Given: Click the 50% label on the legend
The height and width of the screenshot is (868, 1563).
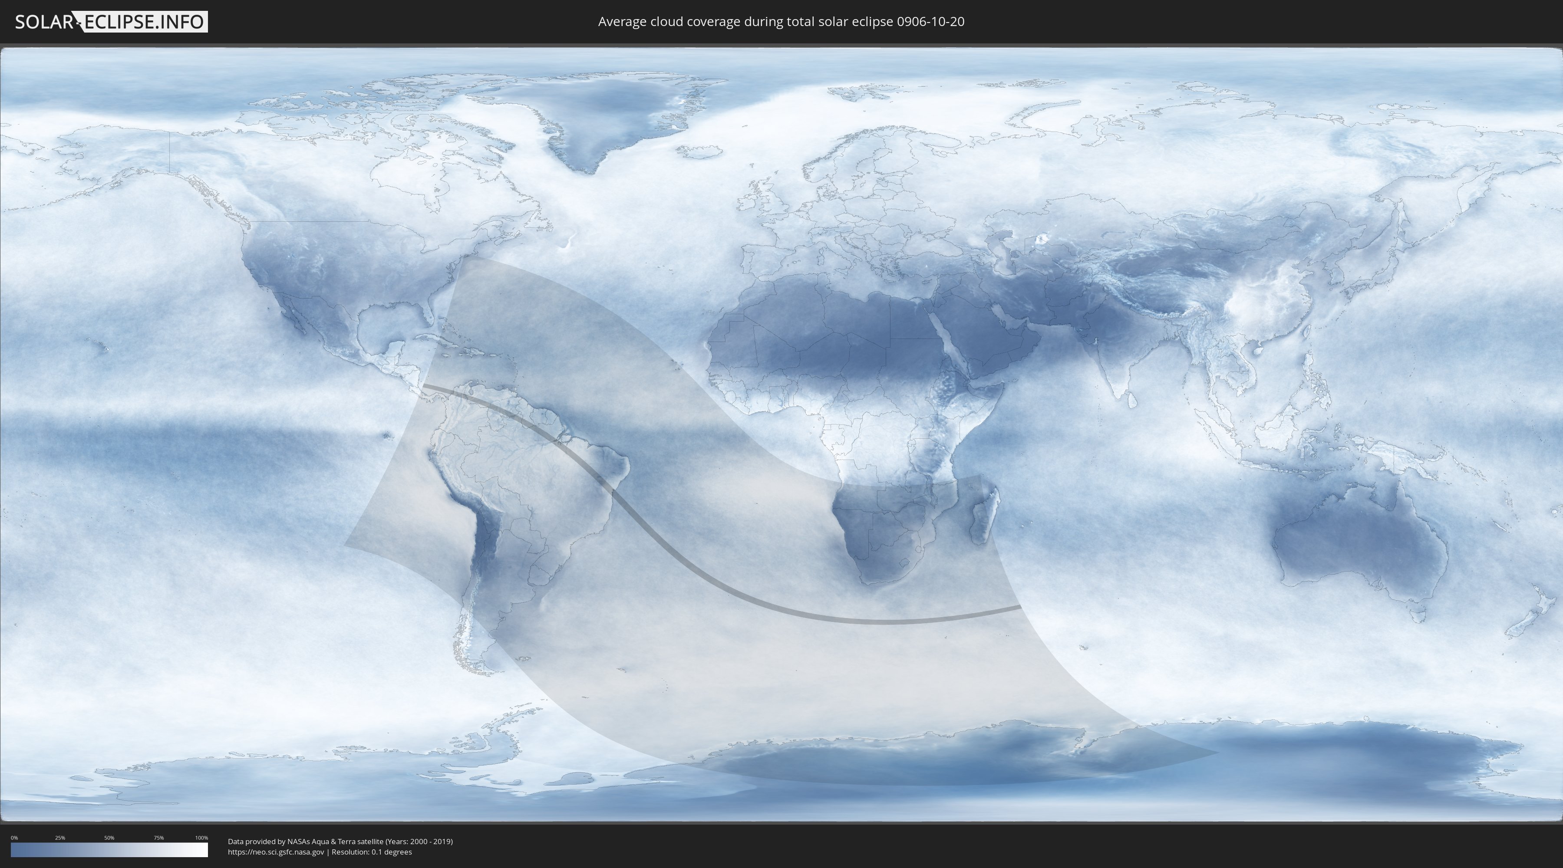Looking at the screenshot, I should 109,838.
